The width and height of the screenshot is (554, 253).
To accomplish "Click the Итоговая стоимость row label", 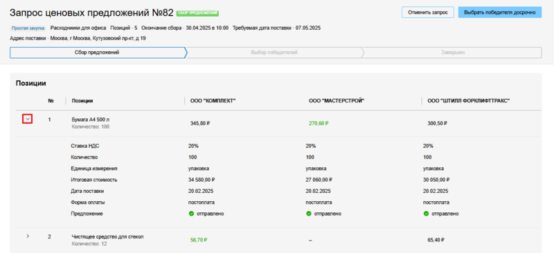I will [x=94, y=180].
